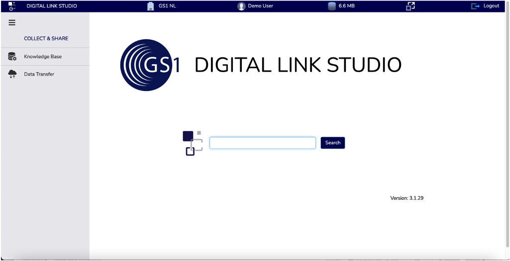Log out using the Logout link
Screen dimensions: 510x261
[x=491, y=6]
